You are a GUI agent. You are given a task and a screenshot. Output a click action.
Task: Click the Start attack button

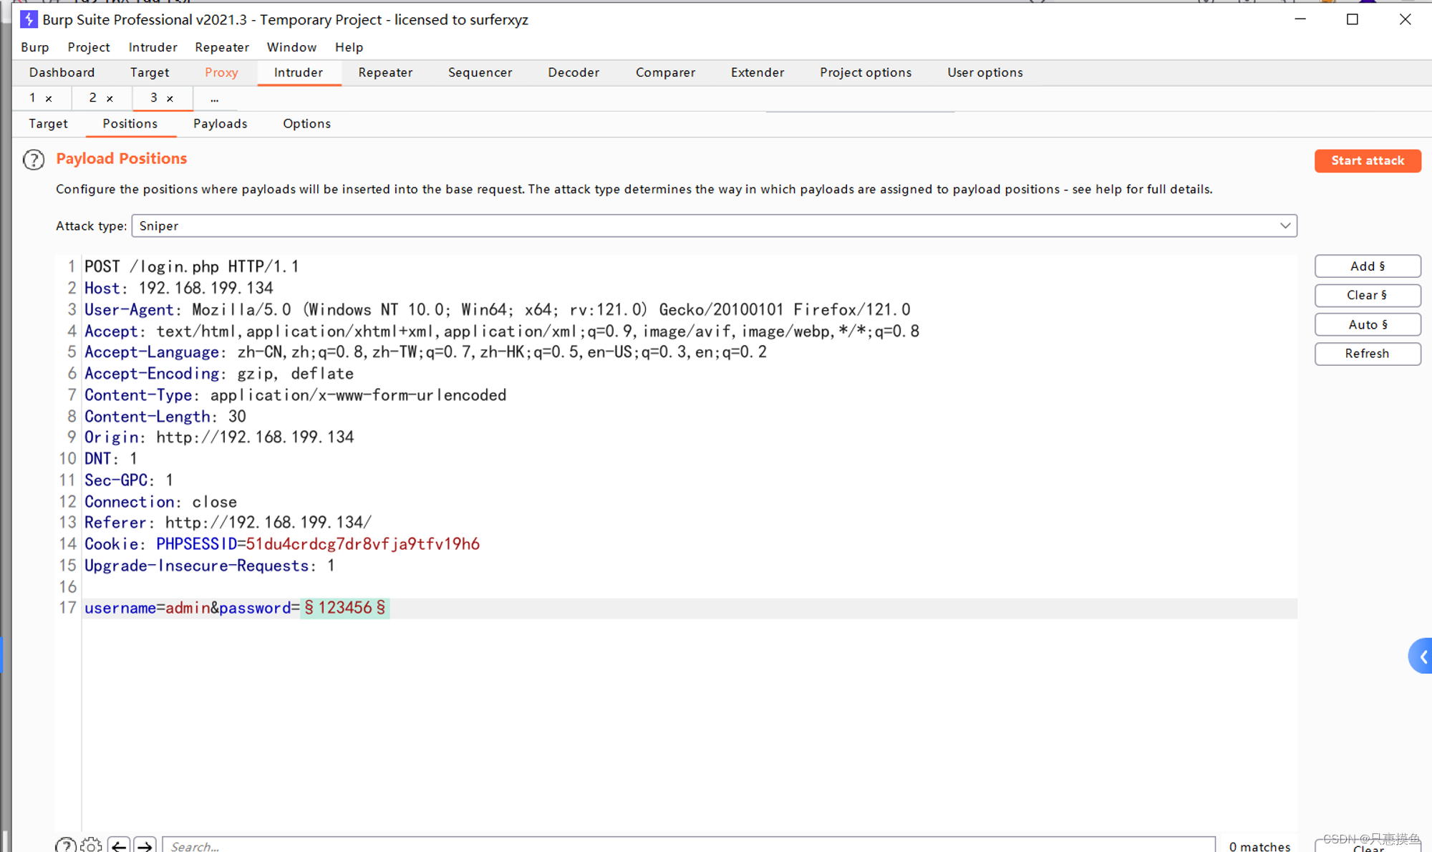pos(1367,160)
